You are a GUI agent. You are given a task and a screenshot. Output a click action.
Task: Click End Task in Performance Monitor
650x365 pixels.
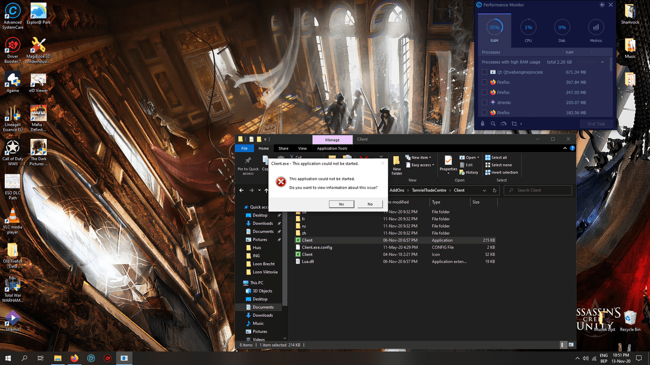point(596,124)
